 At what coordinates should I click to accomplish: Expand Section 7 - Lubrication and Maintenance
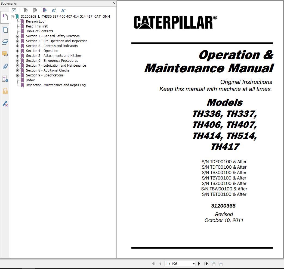click(18, 66)
